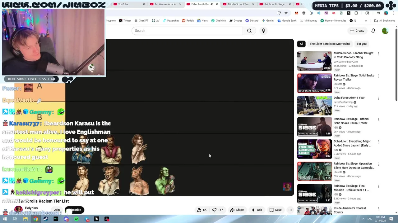Open Schedule I Everything Major Added thumbnail

tap(314, 149)
